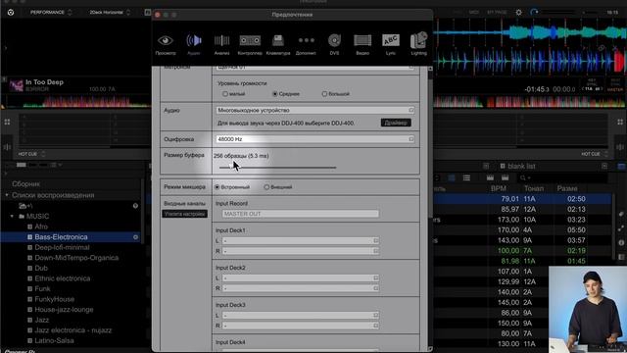The image size is (627, 353).
Task: Open the PERFORMANCE mode selector
Action: click(x=51, y=13)
